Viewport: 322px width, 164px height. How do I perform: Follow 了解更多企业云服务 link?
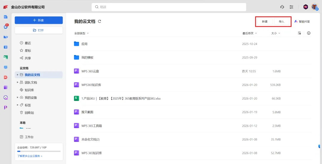tap(30, 156)
